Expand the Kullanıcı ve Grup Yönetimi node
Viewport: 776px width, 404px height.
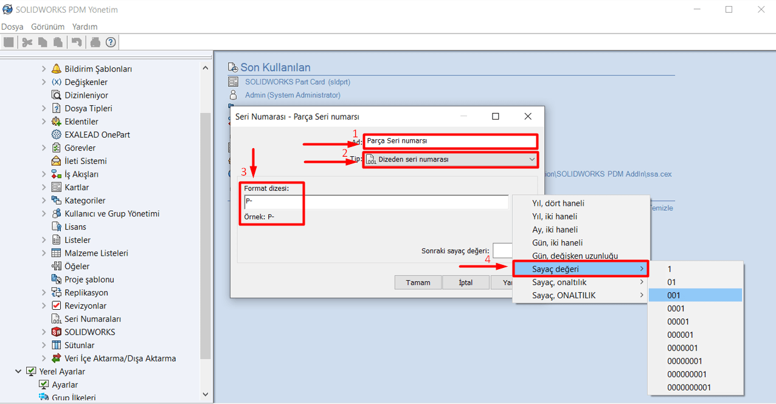[44, 213]
